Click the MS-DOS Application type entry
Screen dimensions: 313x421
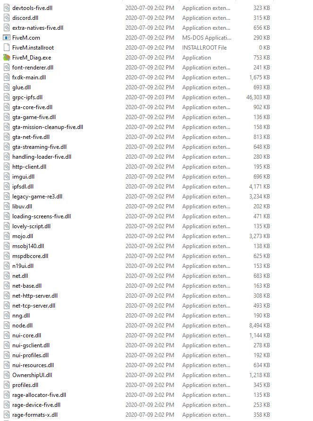tap(206, 38)
